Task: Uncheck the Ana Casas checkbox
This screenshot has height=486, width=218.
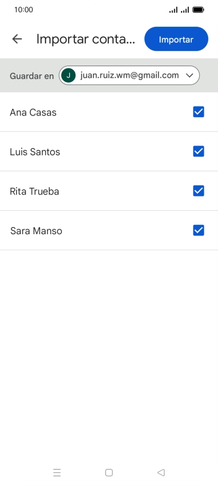Action: (x=198, y=112)
